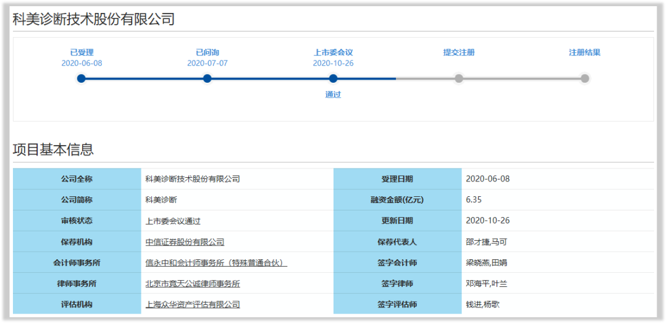
Task: Open the 上海众华资产评估有限公司 link
Action: point(193,304)
